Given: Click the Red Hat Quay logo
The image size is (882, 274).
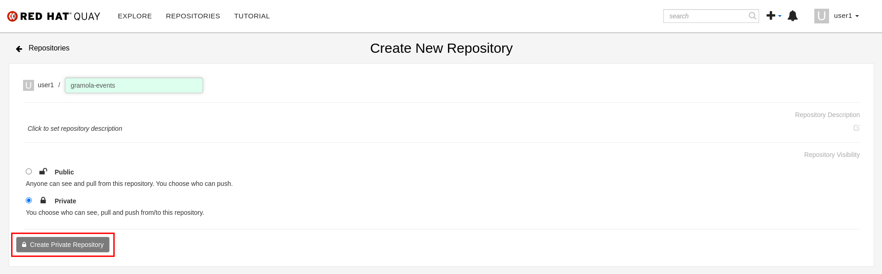Looking at the screenshot, I should (53, 16).
